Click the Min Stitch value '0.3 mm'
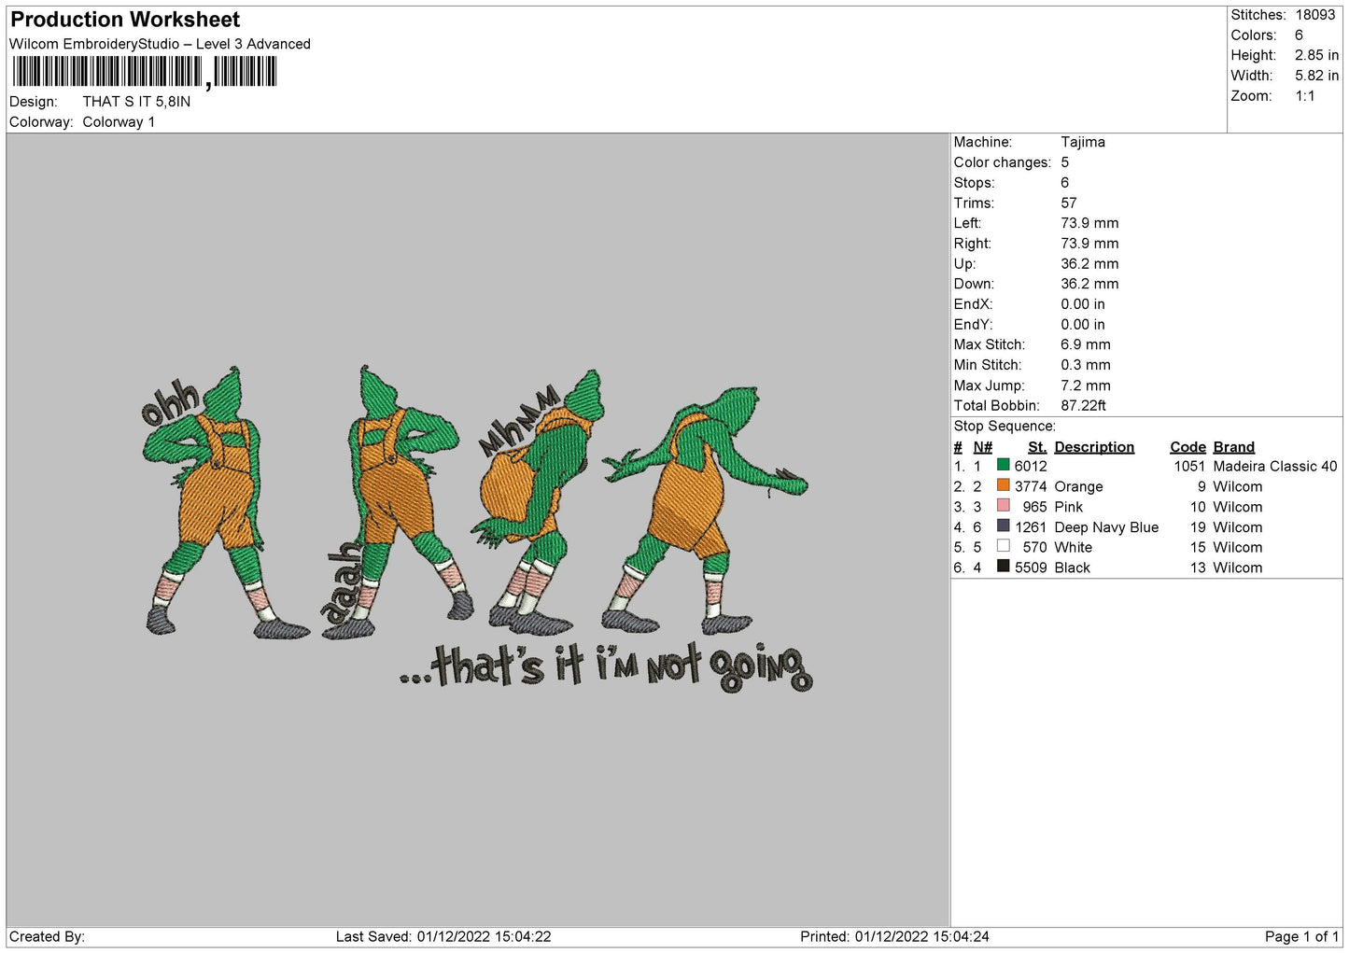The width and height of the screenshot is (1349, 953). pos(1086,365)
